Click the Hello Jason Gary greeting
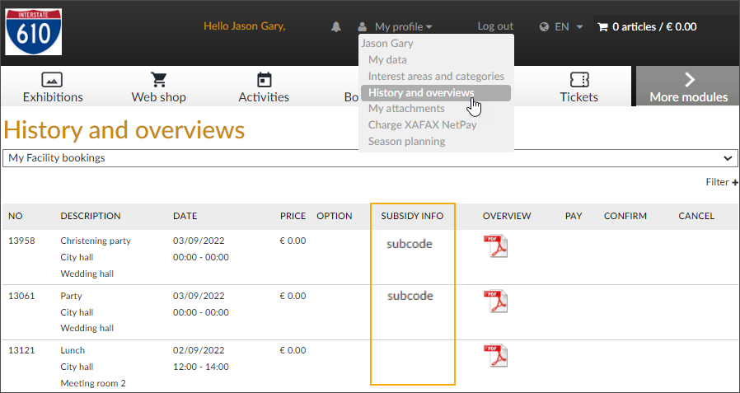740x393 pixels. click(x=245, y=26)
